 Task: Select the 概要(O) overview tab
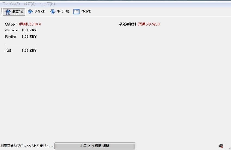click(x=14, y=12)
